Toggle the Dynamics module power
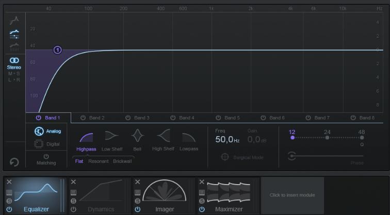Viewport: 390px width, 215px height. coord(73,209)
